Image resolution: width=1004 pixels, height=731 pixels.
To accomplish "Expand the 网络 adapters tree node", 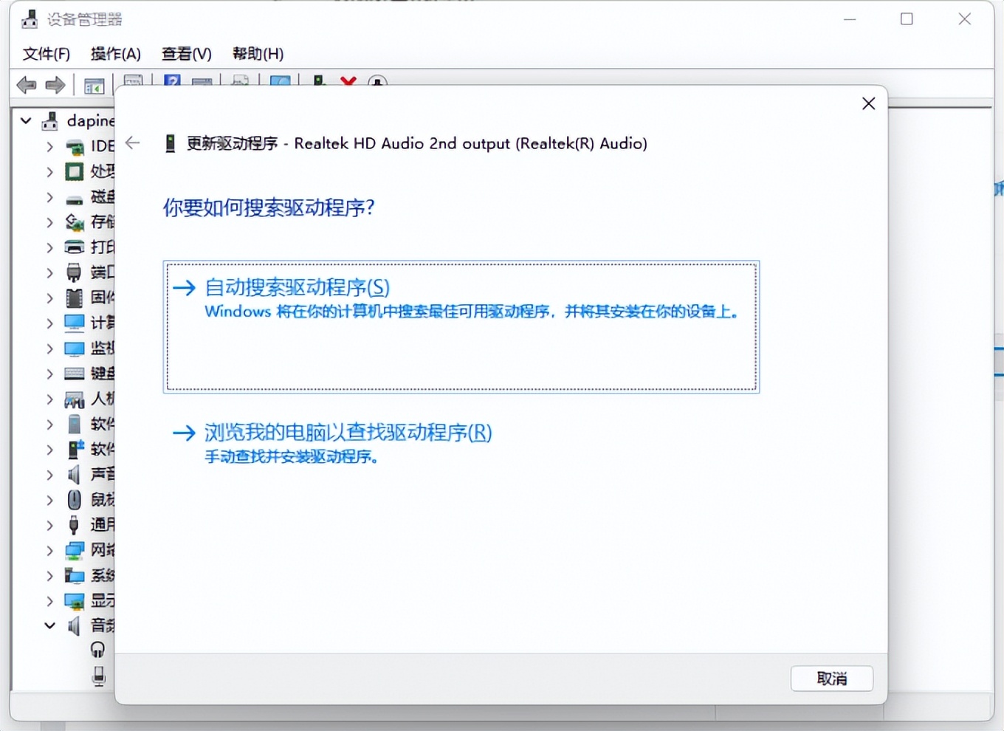I will click(x=49, y=550).
